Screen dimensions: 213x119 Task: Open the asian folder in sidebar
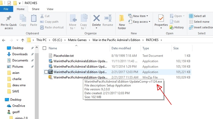[x=13, y=73]
